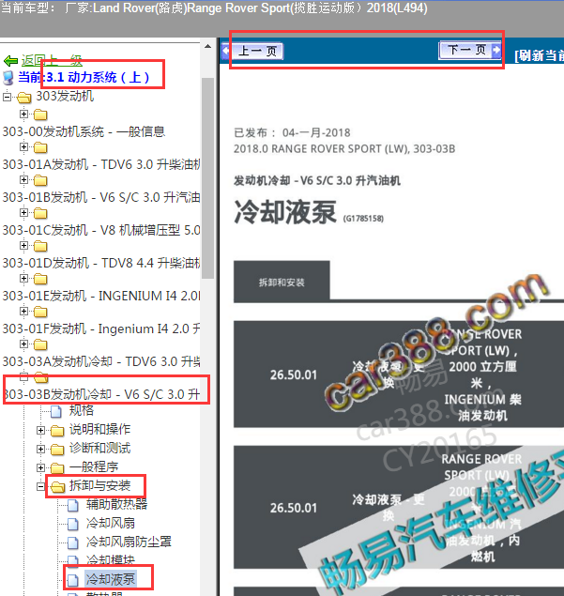Select the current section 3.1 动力系统（上）
Screen dimensions: 564x596
98,78
